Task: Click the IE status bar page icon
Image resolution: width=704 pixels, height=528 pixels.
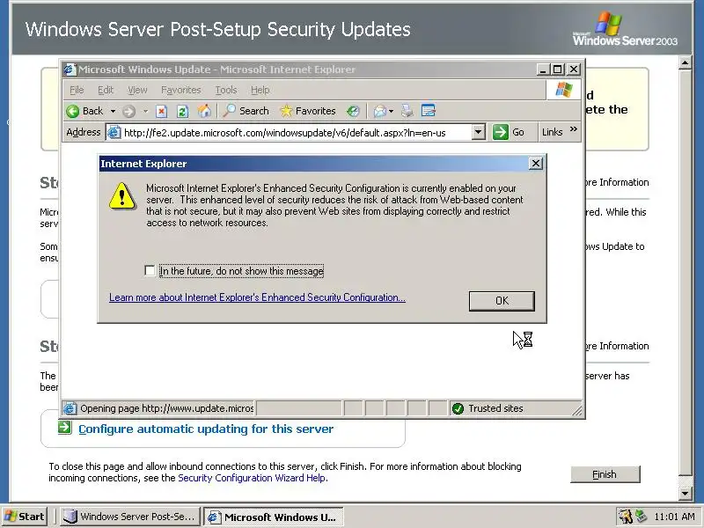Action: click(x=70, y=408)
